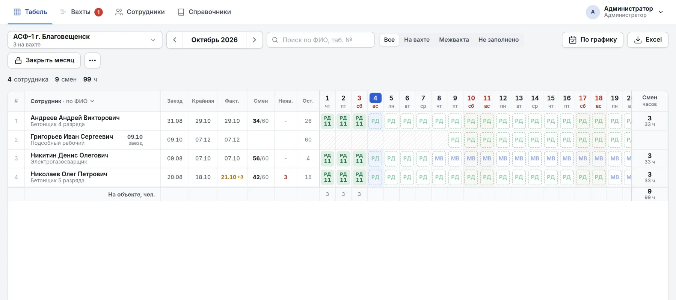Image resolution: width=676 pixels, height=300 pixels.
Task: Click the Excel export button
Action: point(648,40)
